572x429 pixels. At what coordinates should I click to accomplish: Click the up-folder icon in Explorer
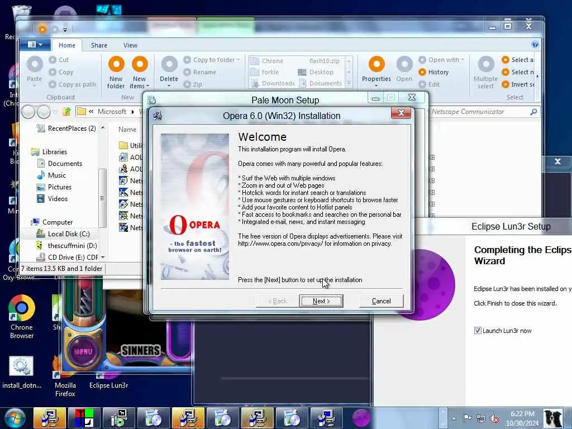66,112
